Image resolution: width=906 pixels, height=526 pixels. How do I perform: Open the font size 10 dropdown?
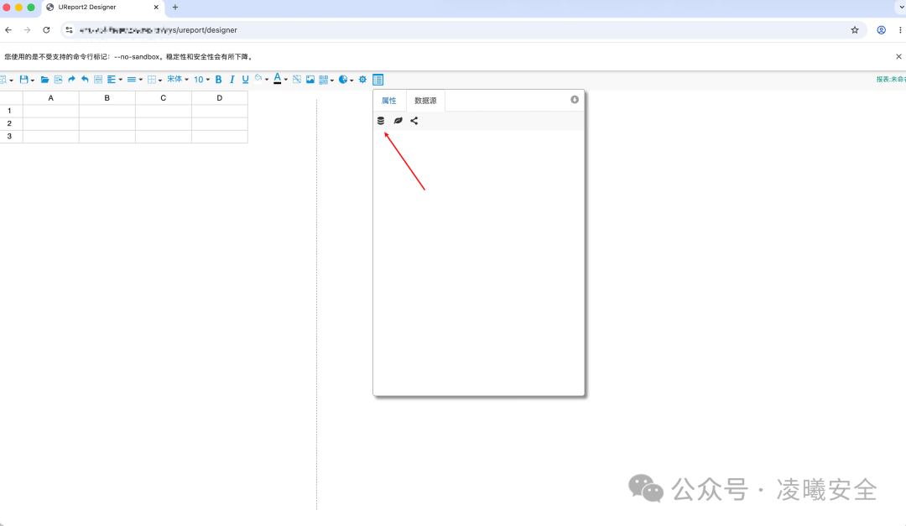201,80
